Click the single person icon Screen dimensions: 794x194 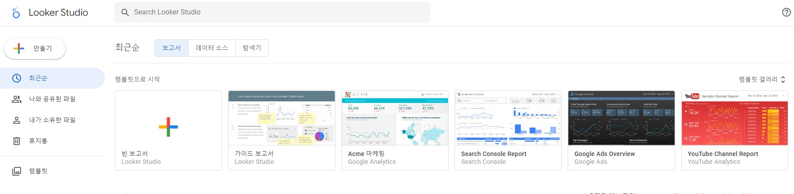pyautogui.click(x=17, y=120)
